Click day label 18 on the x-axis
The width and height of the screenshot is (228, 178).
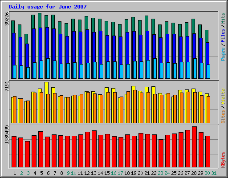[x=127, y=173]
